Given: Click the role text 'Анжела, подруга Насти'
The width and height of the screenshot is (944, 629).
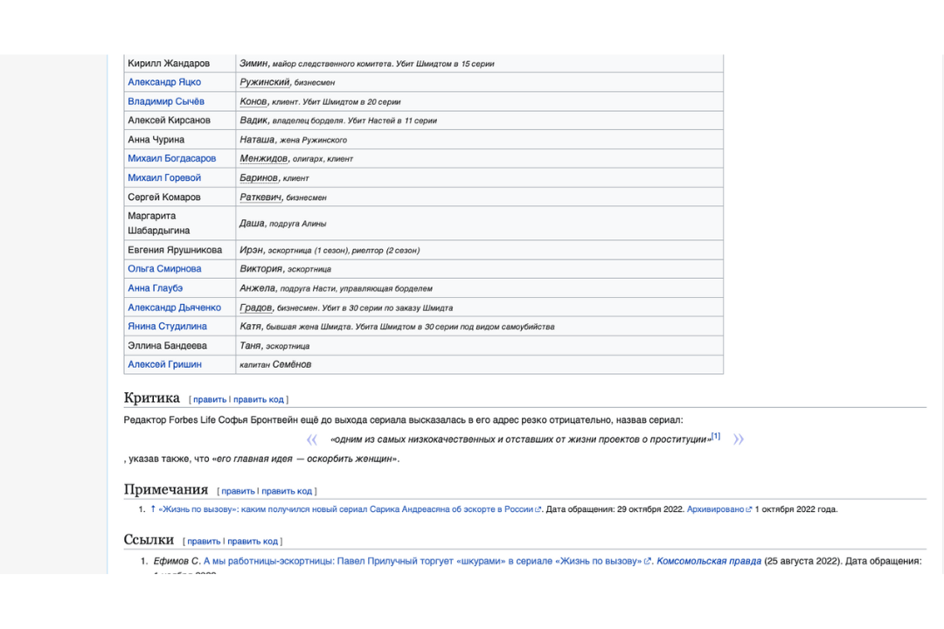Looking at the screenshot, I should pyautogui.click(x=288, y=287).
